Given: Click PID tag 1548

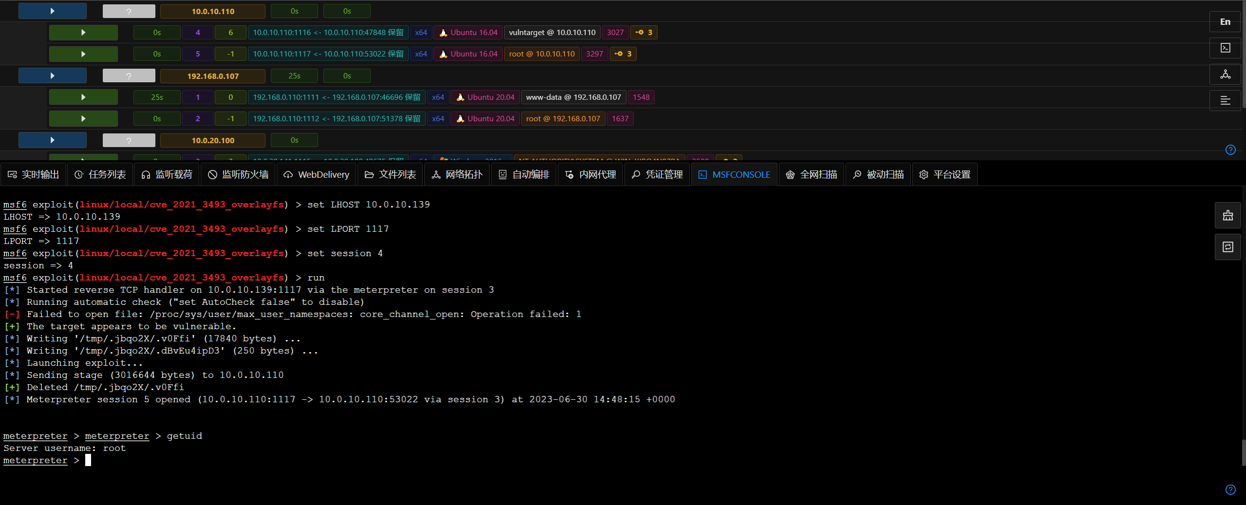Looking at the screenshot, I should (x=641, y=97).
